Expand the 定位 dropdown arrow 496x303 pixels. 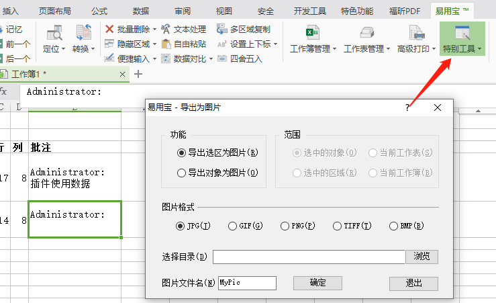click(64, 49)
